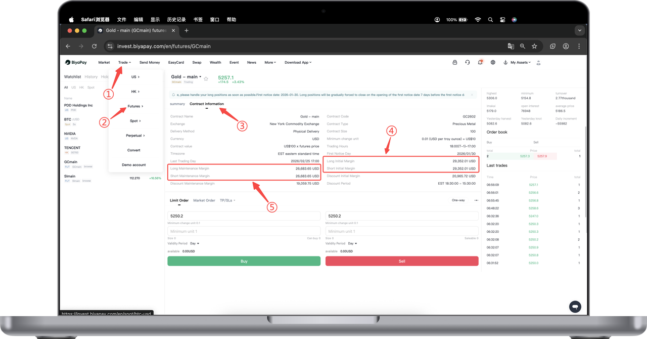
Task: Select the Spot watchlist filter
Action: point(90,88)
